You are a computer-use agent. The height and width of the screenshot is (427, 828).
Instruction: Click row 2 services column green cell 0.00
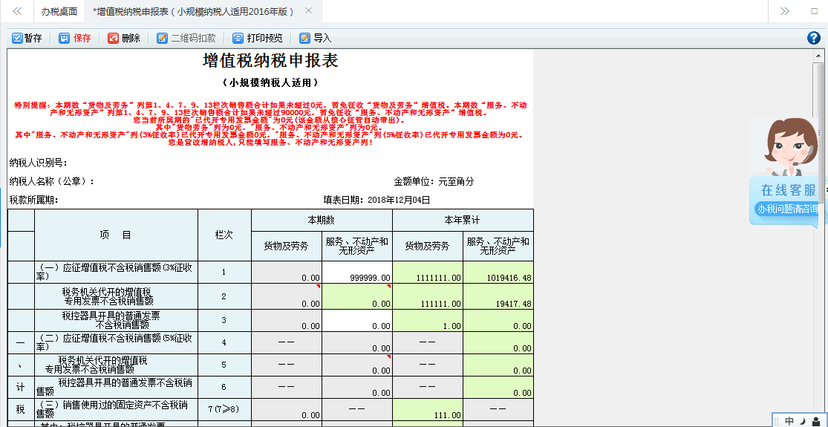pos(357,296)
